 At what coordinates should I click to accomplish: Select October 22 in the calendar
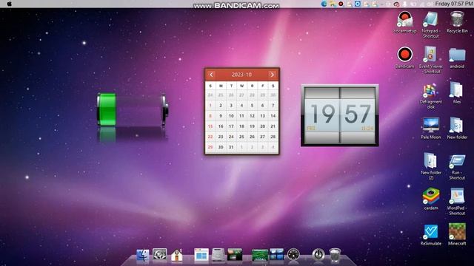click(x=210, y=137)
